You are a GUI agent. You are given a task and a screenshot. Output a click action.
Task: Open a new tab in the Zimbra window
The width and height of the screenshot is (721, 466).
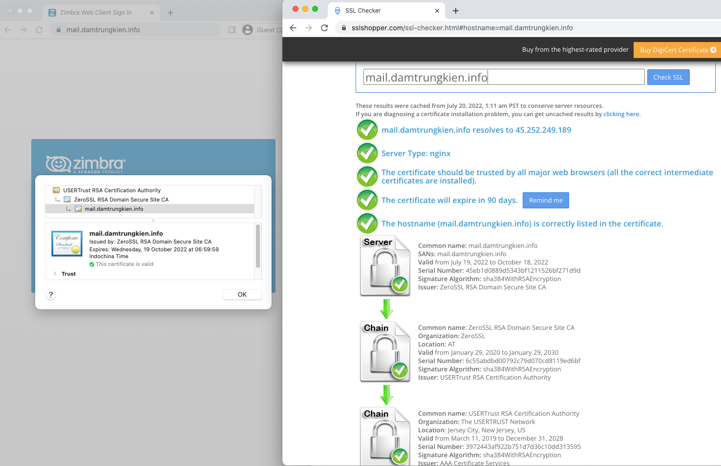(170, 13)
